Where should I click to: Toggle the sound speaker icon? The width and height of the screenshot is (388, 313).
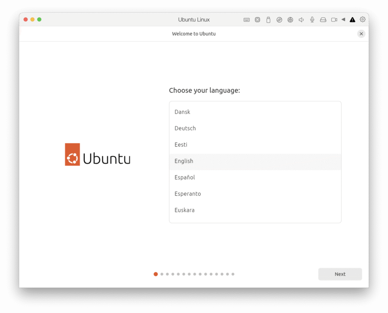tap(301, 20)
